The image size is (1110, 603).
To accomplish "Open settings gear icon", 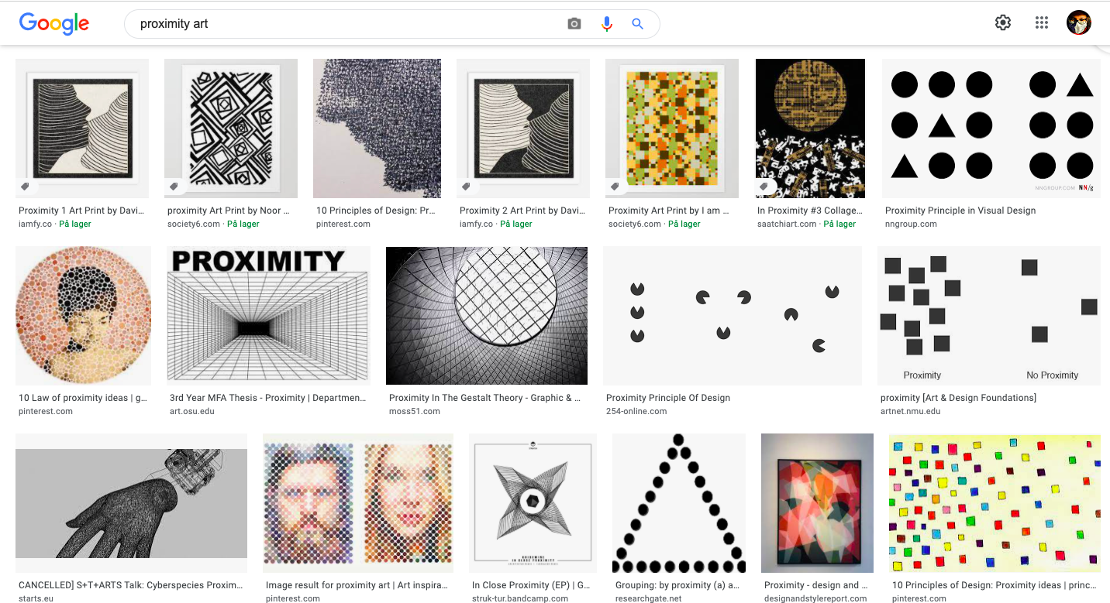I will (x=1003, y=23).
